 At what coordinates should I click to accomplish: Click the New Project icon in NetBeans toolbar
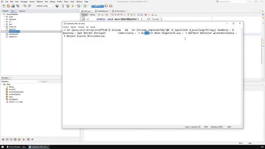(8, 6)
